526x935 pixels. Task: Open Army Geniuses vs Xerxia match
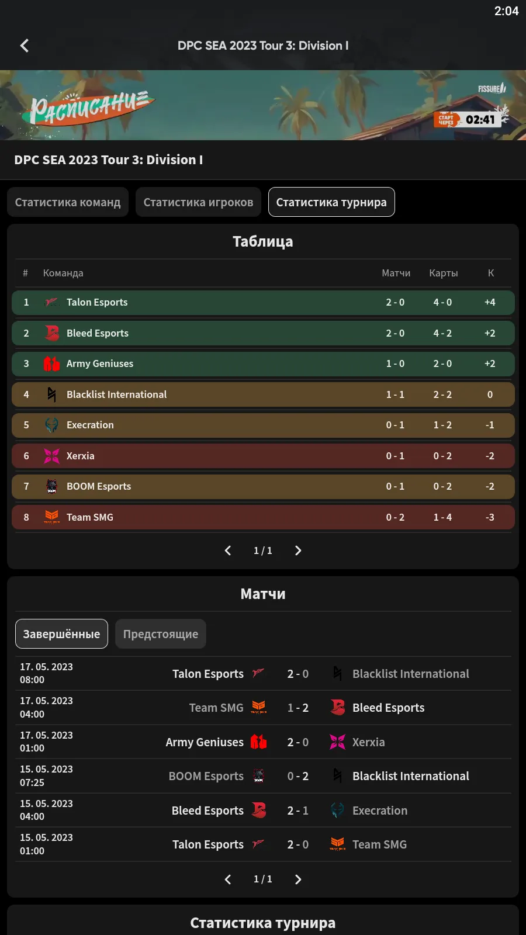click(298, 742)
